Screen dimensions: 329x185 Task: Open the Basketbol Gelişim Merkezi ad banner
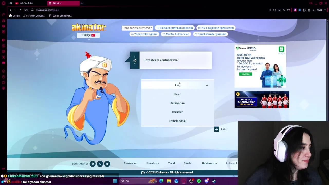pos(262,99)
